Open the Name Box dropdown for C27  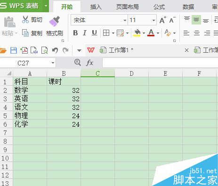53,63
